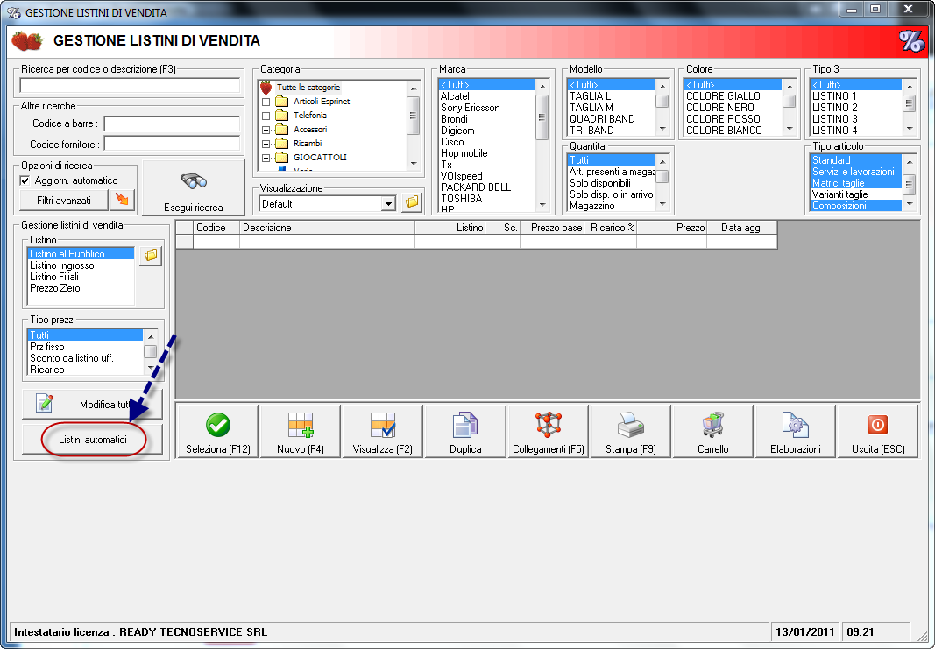Select the strawberry icon Tutte le categorie

pyautogui.click(x=266, y=88)
